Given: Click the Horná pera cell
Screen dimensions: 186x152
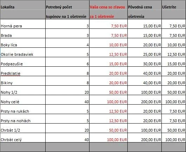Looking at the screenshot, I should click(x=23, y=24).
